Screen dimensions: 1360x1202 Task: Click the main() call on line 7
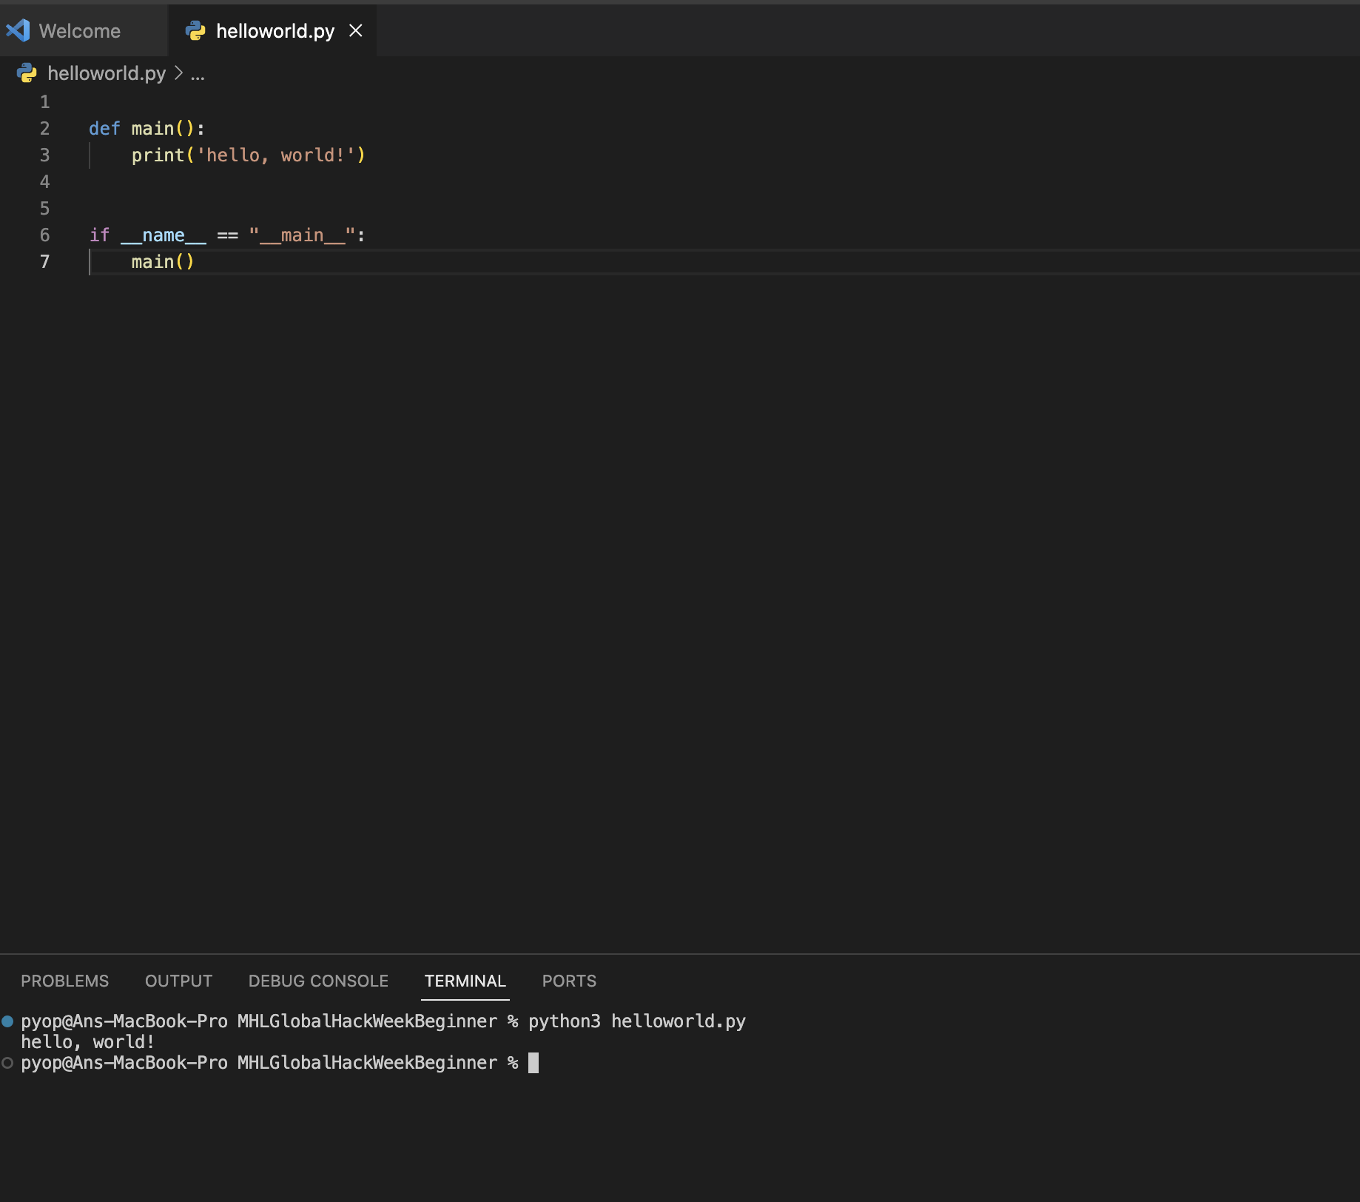coord(163,261)
